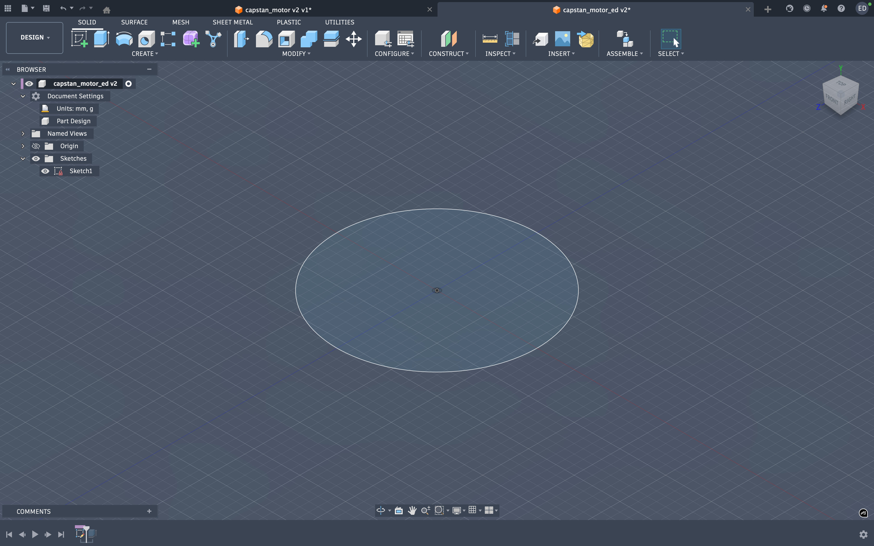Select the Extrude tool
Viewport: 874px width, 546px height.
101,39
